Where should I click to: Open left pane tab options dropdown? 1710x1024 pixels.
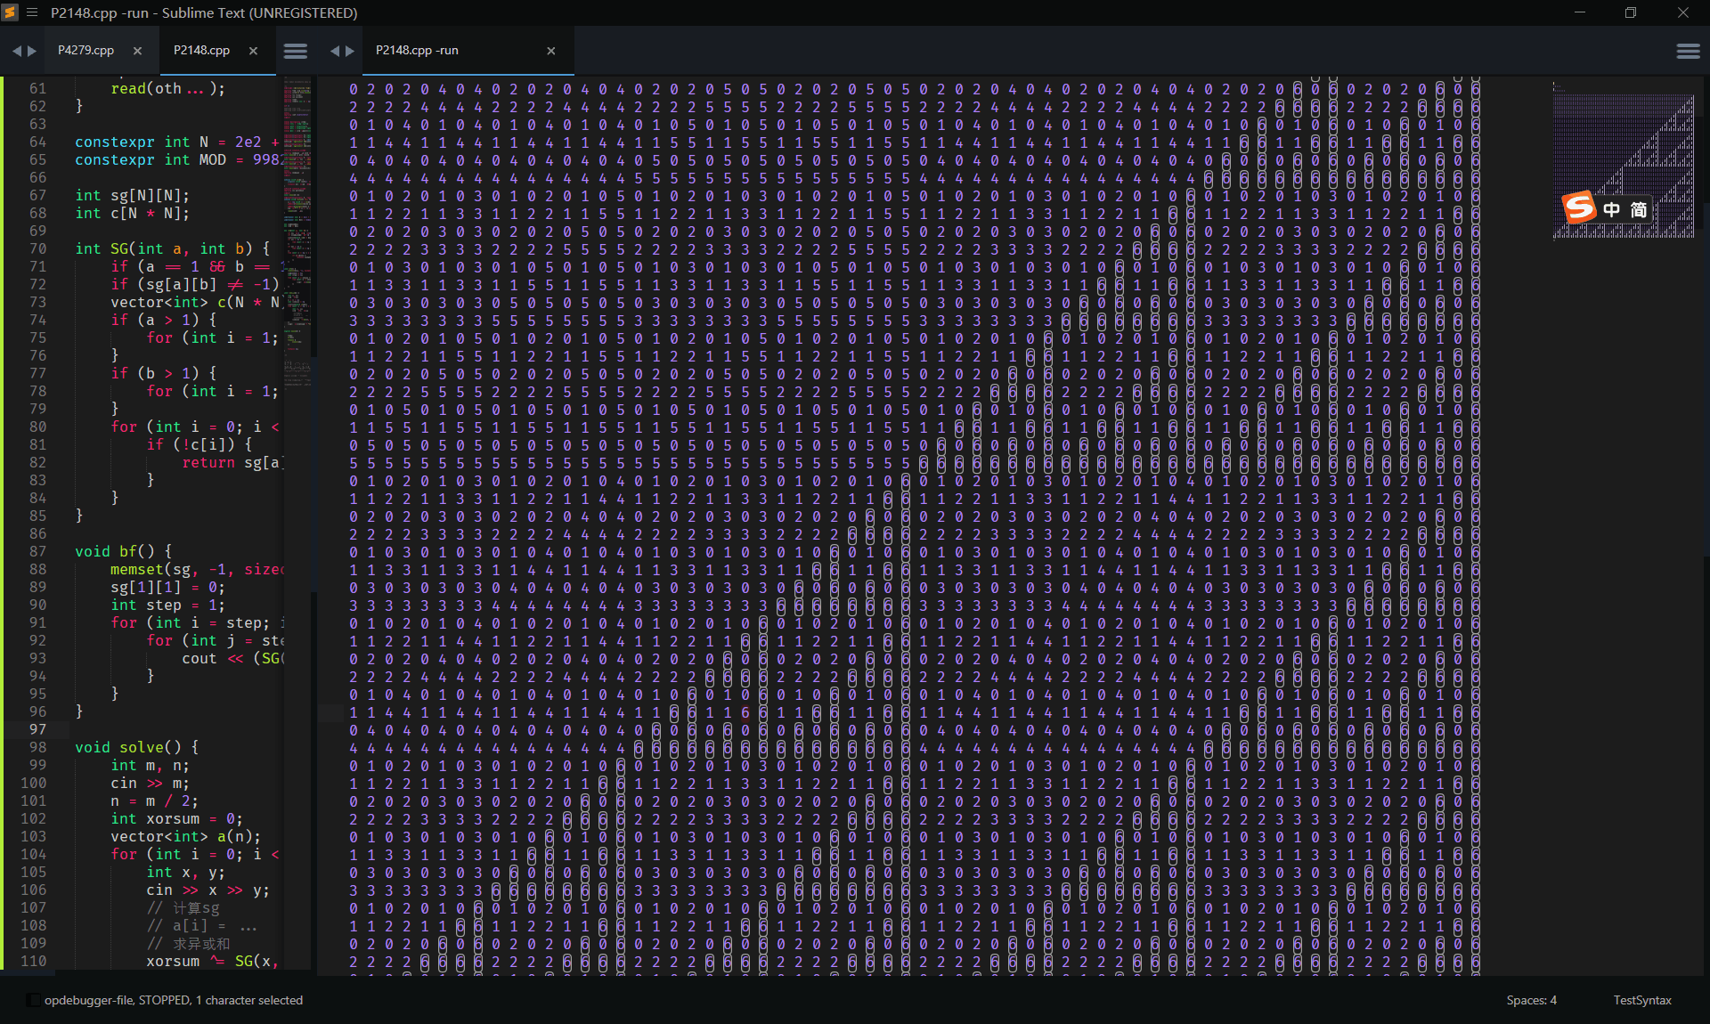click(296, 51)
